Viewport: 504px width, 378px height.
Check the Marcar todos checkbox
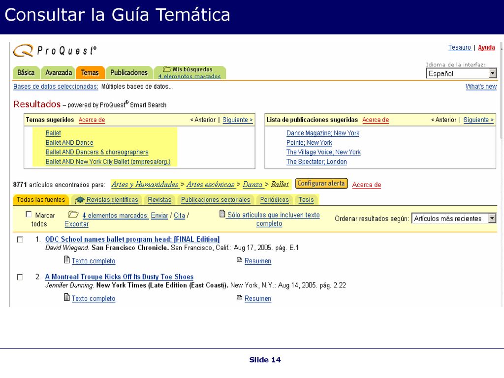29,215
